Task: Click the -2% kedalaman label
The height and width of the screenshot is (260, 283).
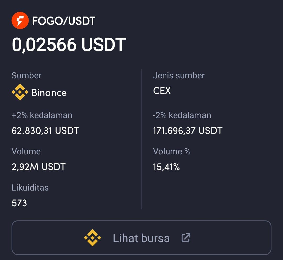Action: coord(182,115)
